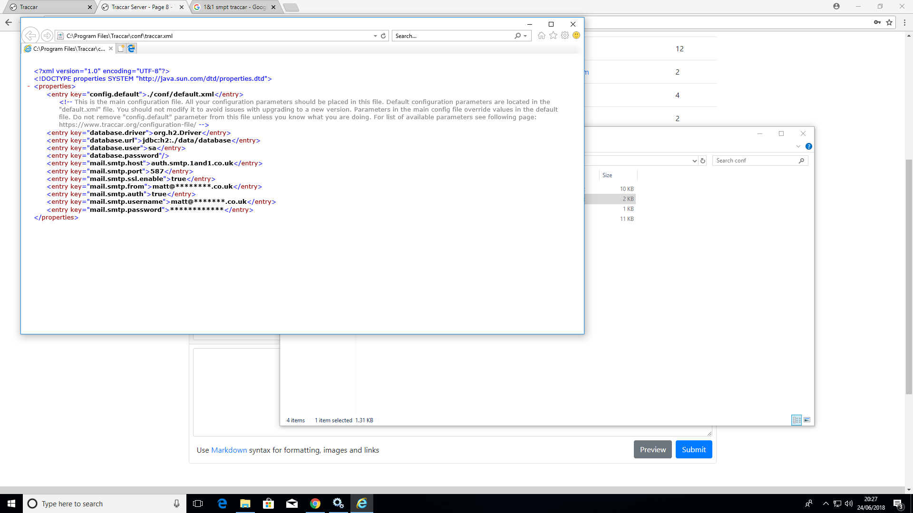Image resolution: width=913 pixels, height=513 pixels.
Task: Open the volume control tray icon
Action: (849, 503)
